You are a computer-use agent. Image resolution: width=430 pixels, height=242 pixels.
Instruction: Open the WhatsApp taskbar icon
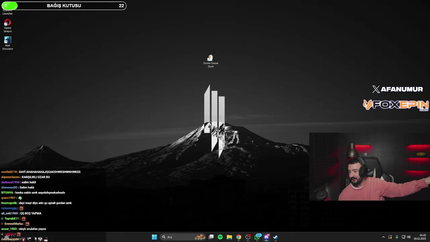click(258, 237)
